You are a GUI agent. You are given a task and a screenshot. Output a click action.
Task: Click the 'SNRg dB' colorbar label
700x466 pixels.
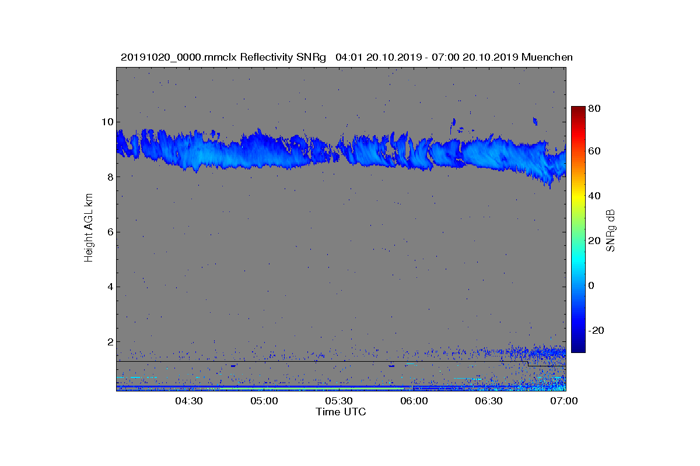click(611, 230)
